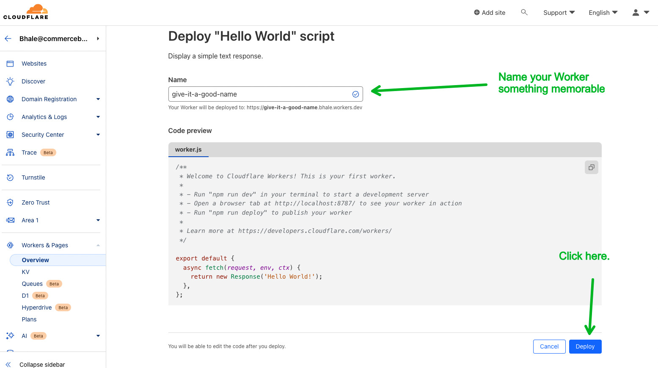658x368 pixels.
Task: Expand the AI submenu arrow
Action: coord(98,336)
